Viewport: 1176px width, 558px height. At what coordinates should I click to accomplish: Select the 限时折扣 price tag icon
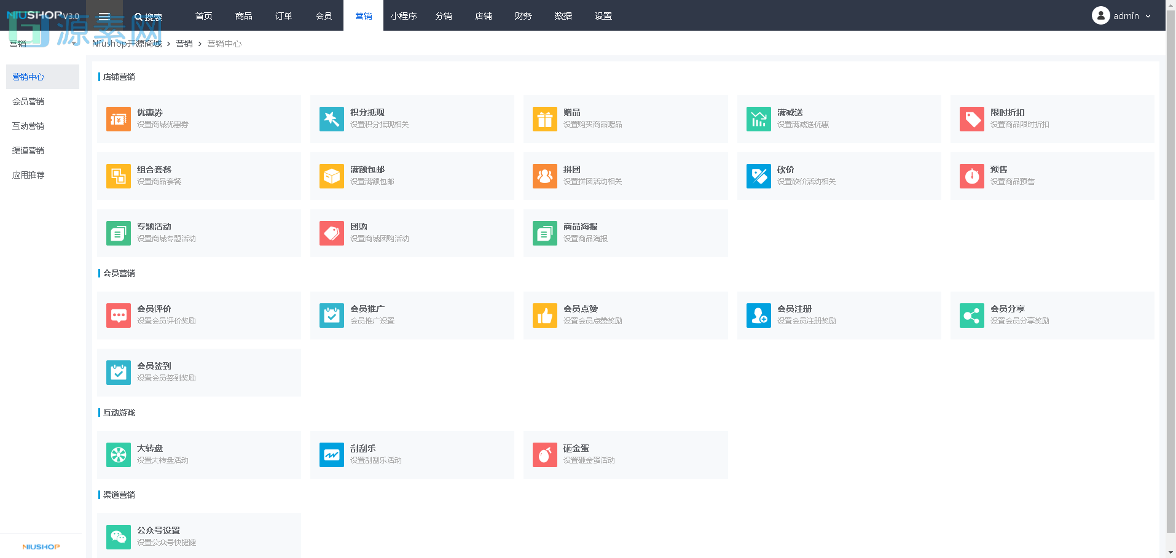click(971, 119)
